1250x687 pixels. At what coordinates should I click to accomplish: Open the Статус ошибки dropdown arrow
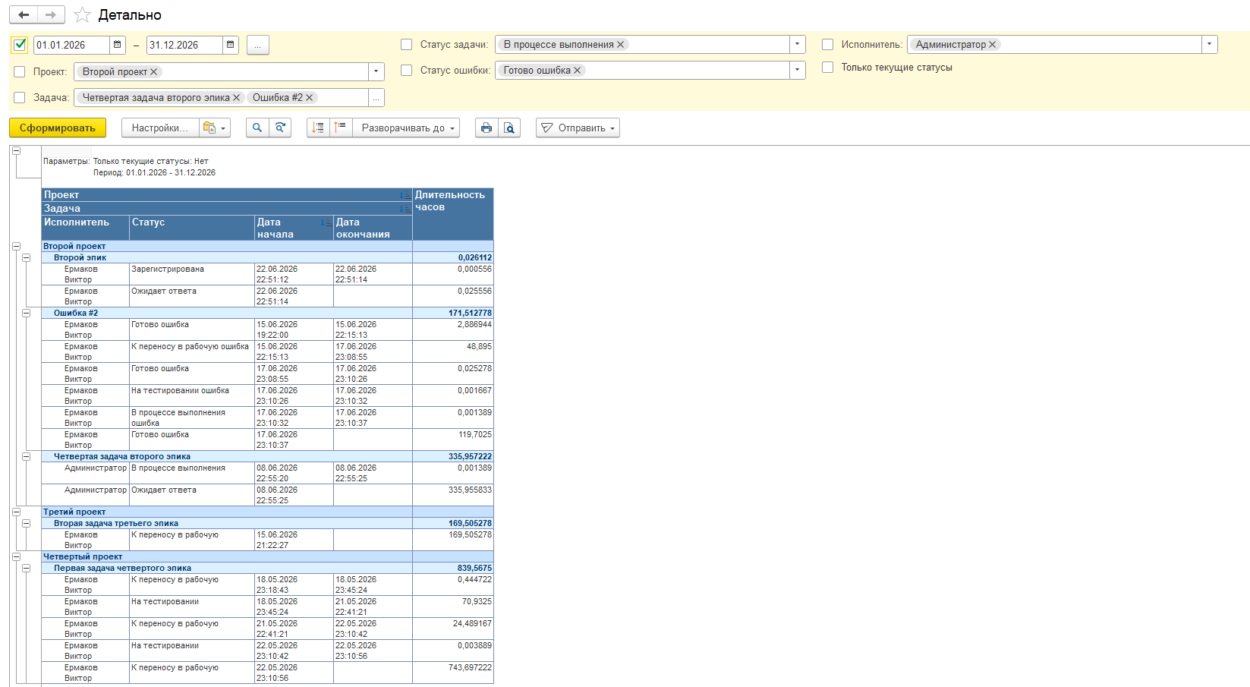point(798,70)
